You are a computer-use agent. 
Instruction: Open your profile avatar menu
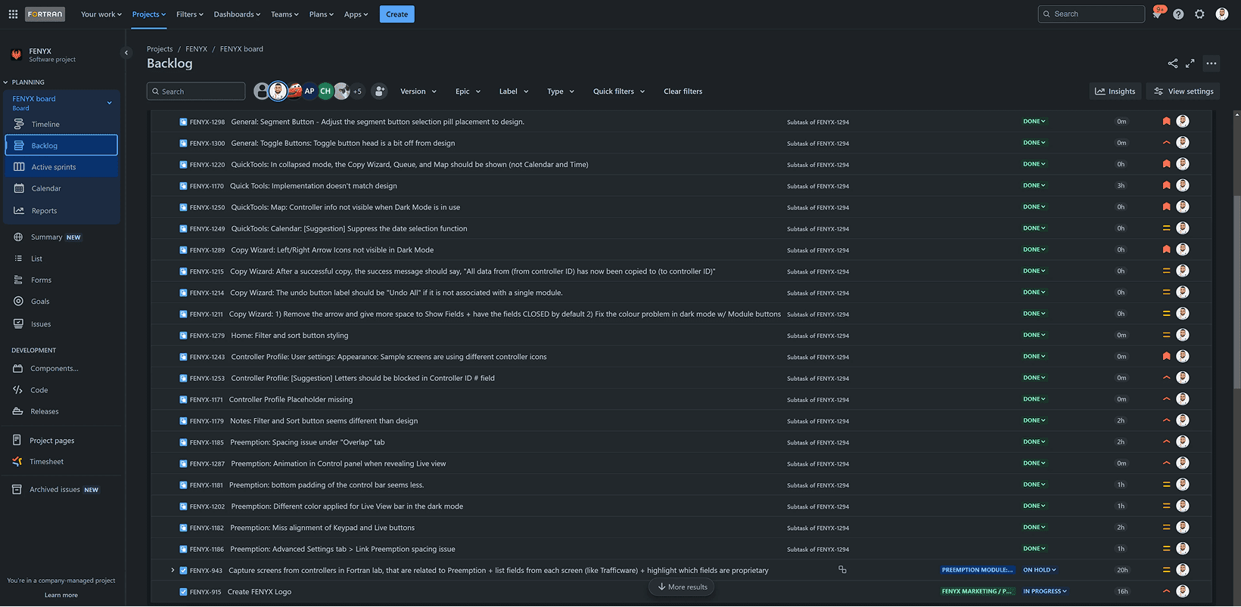click(1221, 14)
